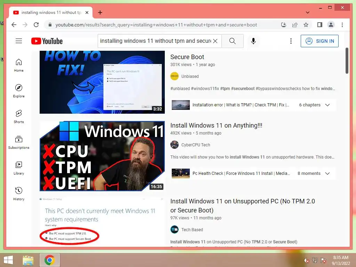
Task: Click the address bar URL
Action: (x=156, y=25)
